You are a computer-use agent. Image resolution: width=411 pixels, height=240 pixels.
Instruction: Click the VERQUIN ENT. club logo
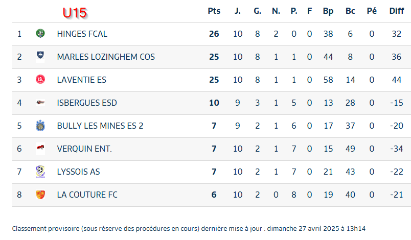click(x=40, y=148)
